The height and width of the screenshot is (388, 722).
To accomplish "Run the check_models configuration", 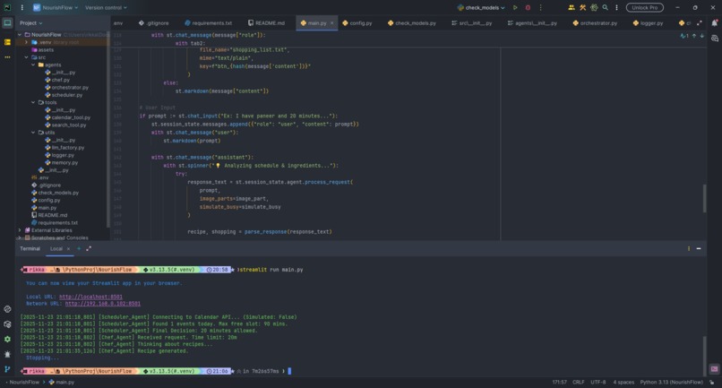I will [515, 8].
